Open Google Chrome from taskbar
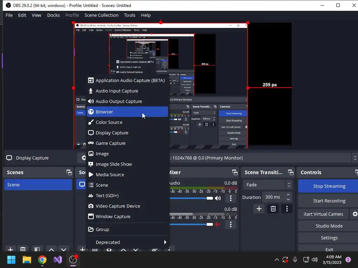This screenshot has width=358, height=268. [x=42, y=260]
